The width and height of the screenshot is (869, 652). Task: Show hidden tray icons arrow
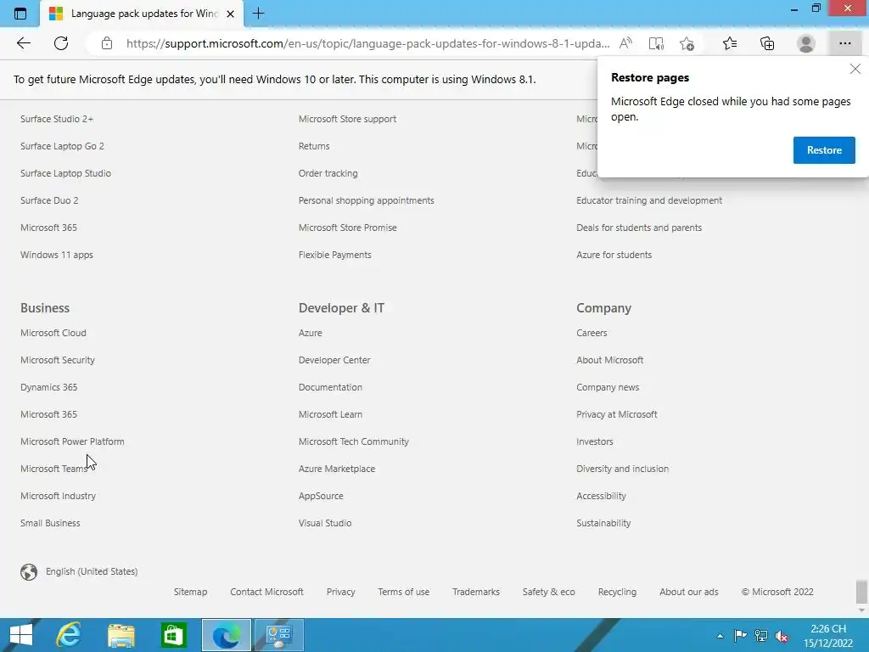[x=720, y=636]
